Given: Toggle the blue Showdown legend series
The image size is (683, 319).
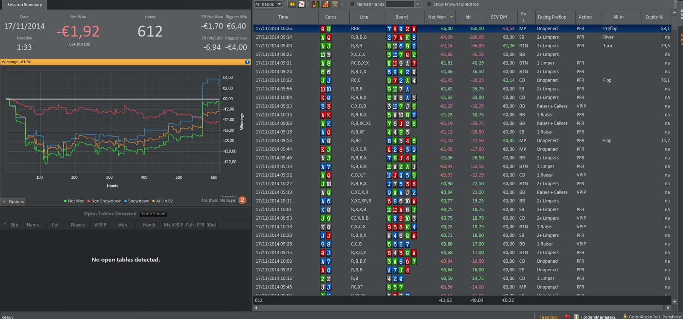Looking at the screenshot, I should coord(137,201).
